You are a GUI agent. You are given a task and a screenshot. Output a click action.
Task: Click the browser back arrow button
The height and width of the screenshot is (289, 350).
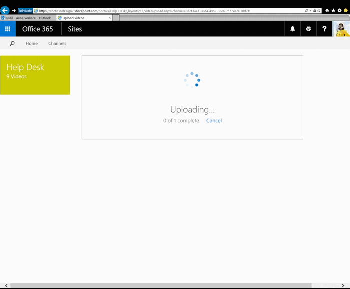click(5, 10)
